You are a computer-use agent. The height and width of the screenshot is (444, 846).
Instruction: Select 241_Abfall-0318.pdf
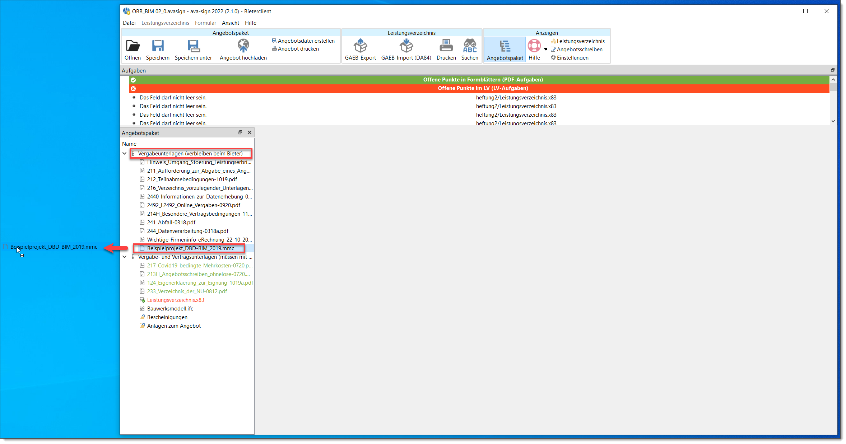tap(171, 223)
